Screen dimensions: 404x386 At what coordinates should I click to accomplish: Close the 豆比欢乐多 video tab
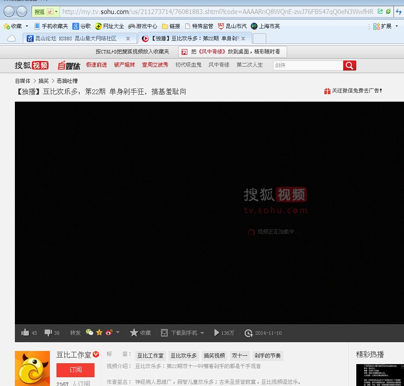[243, 39]
